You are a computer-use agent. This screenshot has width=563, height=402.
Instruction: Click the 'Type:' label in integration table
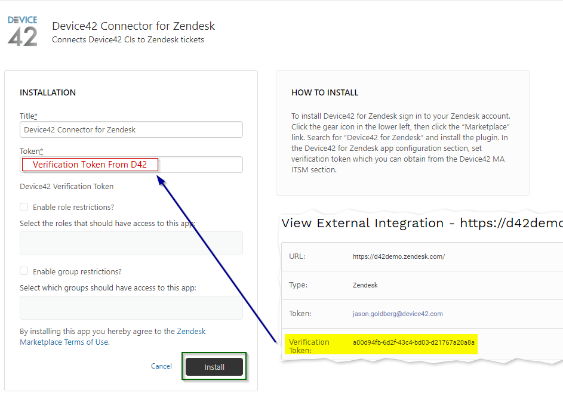[x=298, y=285]
